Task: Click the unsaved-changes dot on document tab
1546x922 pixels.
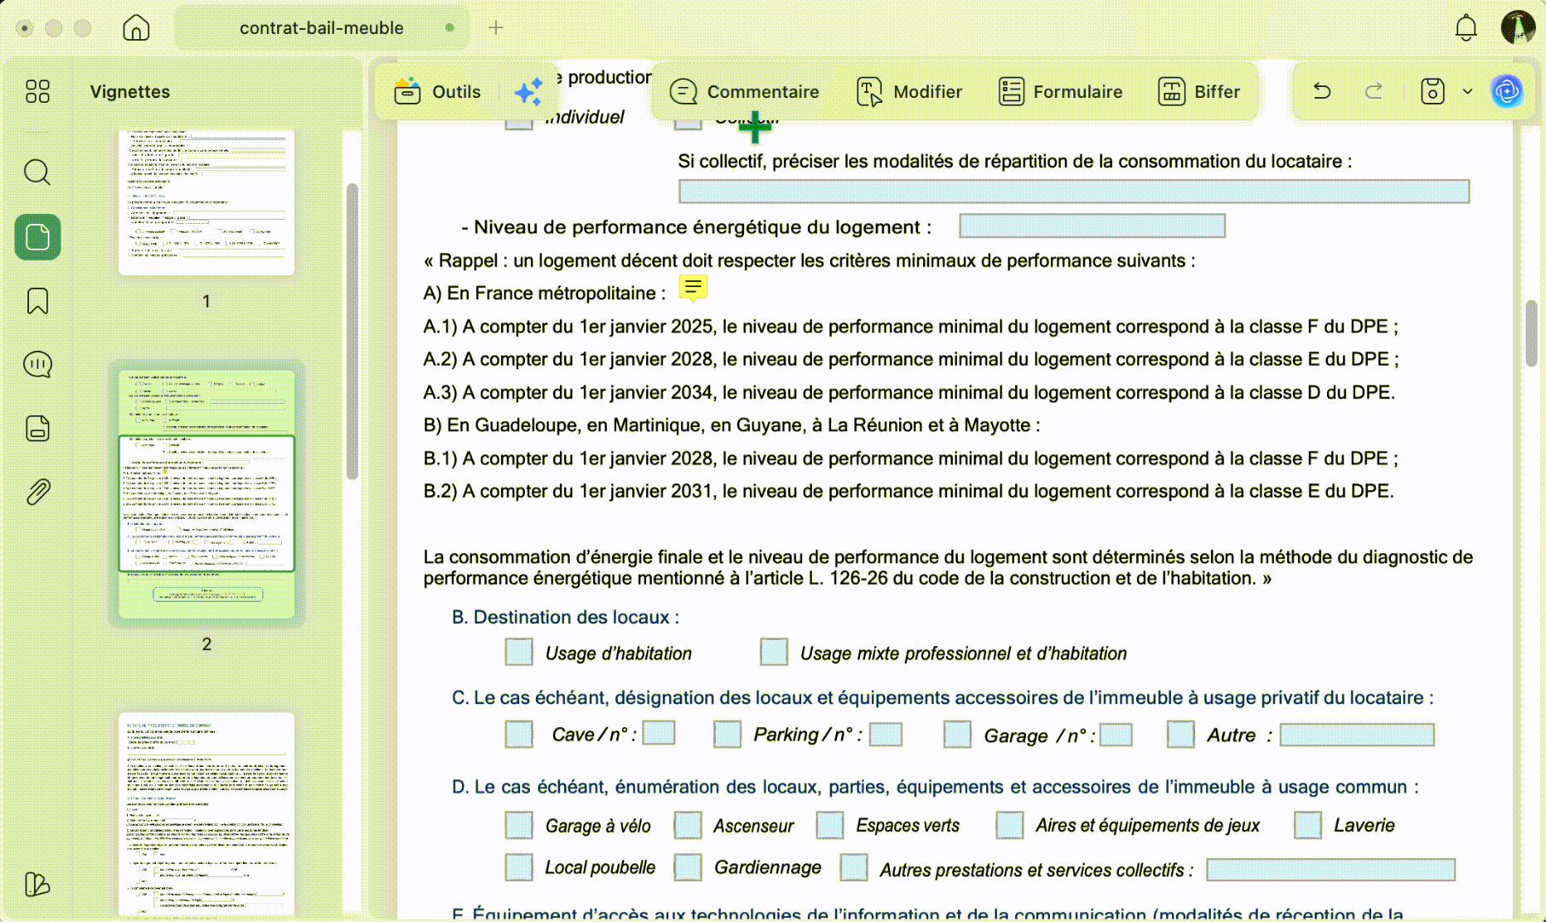Action: click(450, 27)
